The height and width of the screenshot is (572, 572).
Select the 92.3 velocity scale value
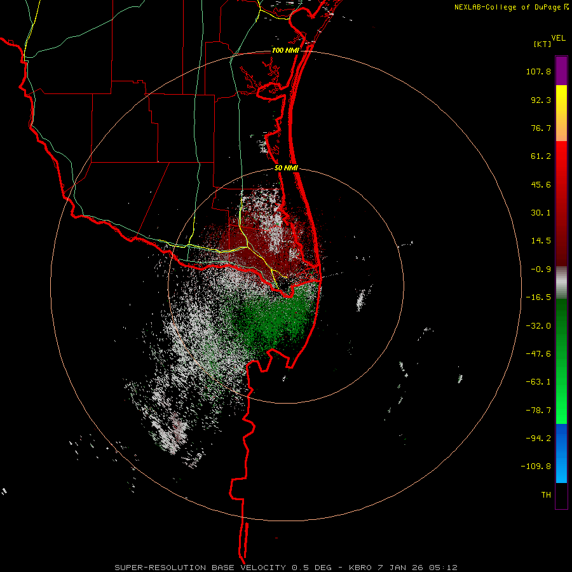point(541,100)
